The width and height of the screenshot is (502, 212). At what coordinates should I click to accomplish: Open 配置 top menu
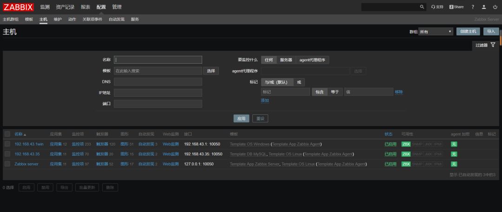point(101,7)
